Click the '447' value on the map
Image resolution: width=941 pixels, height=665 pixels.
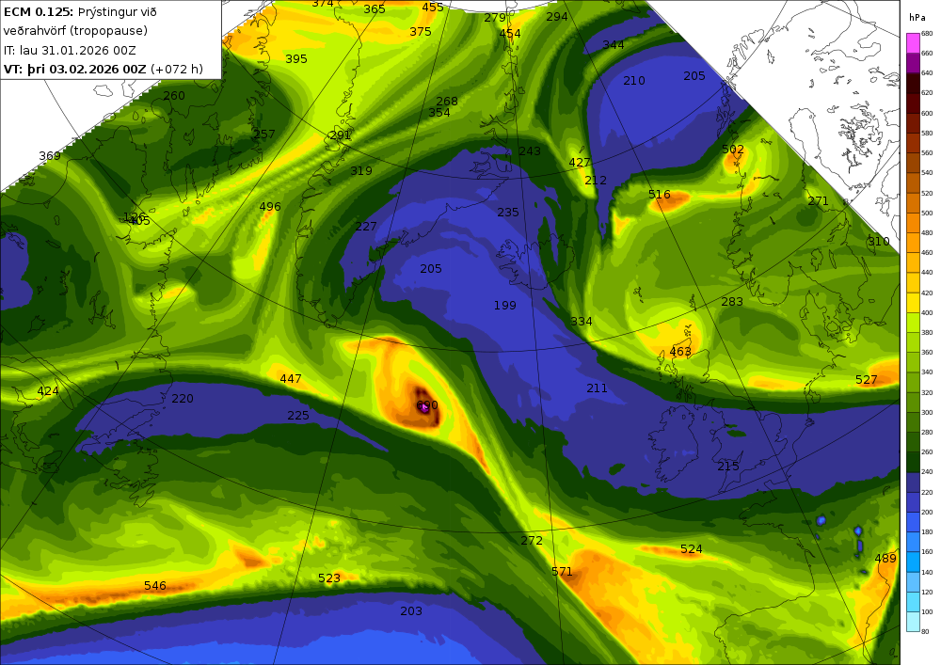[291, 378]
